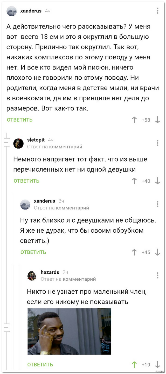Click ОТВЕТИТЬ under sletopit's comment
Screen dimensions: 166x374
pyautogui.click(x=26, y=181)
